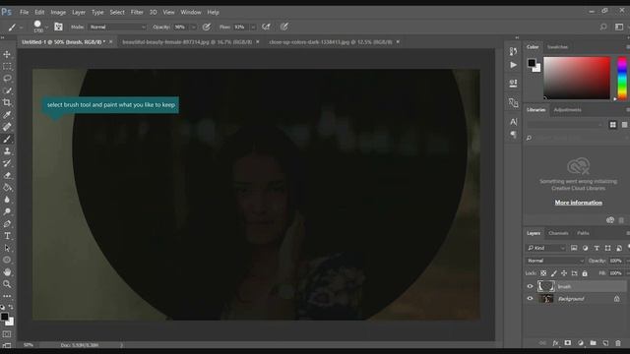Image resolution: width=630 pixels, height=354 pixels.
Task: Click the toolbox foreground color swatch
Action: tap(4, 317)
